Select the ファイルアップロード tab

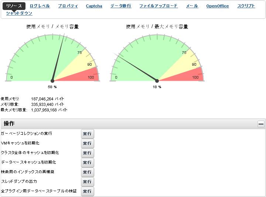(x=158, y=6)
